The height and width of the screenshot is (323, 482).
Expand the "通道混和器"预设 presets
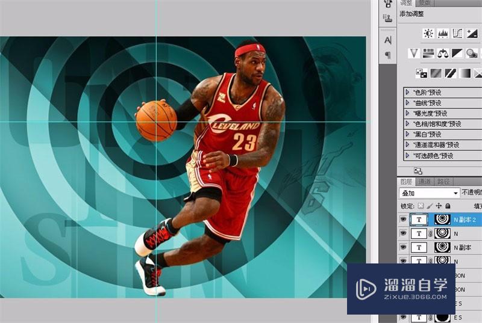407,144
